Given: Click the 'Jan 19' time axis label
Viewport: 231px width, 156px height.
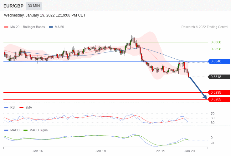Looking at the screenshot, I should point(160,151).
